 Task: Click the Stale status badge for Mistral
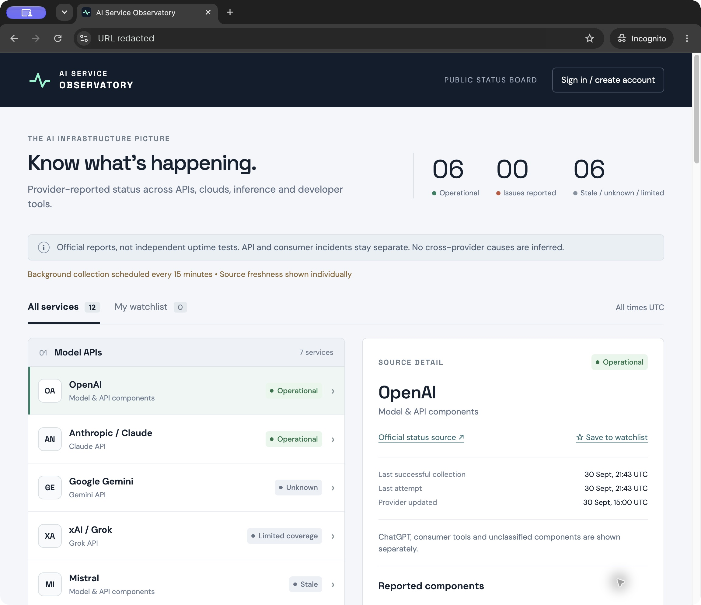click(x=305, y=584)
